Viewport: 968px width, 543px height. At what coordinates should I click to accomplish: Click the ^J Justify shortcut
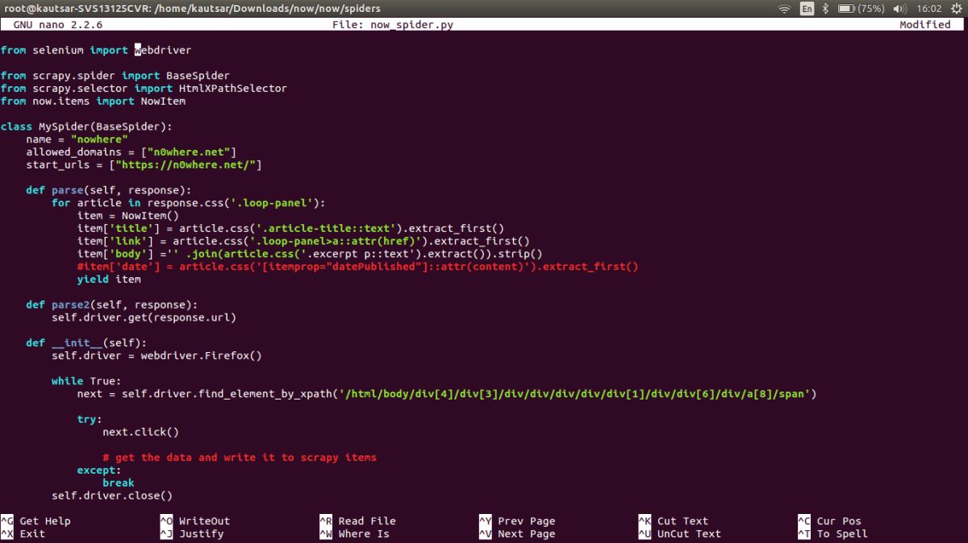point(191,533)
